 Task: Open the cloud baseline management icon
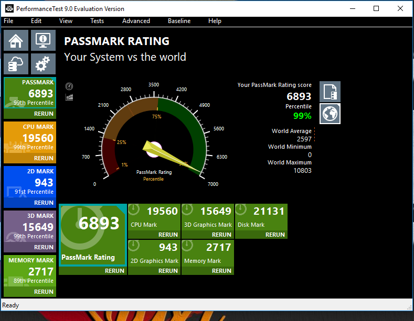[x=16, y=64]
